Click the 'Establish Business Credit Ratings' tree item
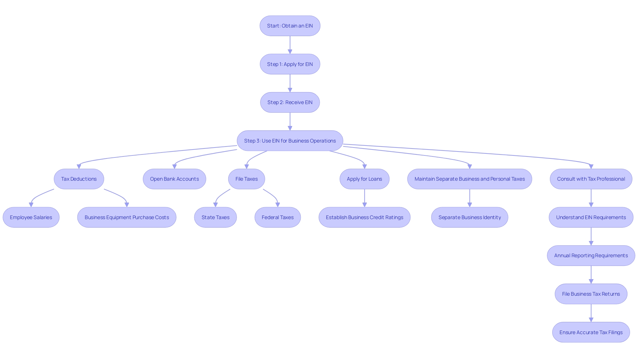Image resolution: width=638 pixels, height=358 pixels. pyautogui.click(x=364, y=217)
